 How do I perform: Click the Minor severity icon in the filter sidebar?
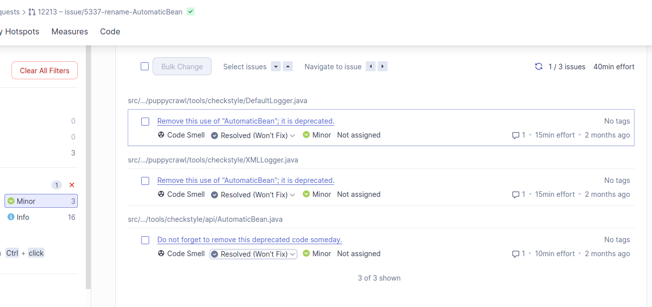[x=11, y=201]
